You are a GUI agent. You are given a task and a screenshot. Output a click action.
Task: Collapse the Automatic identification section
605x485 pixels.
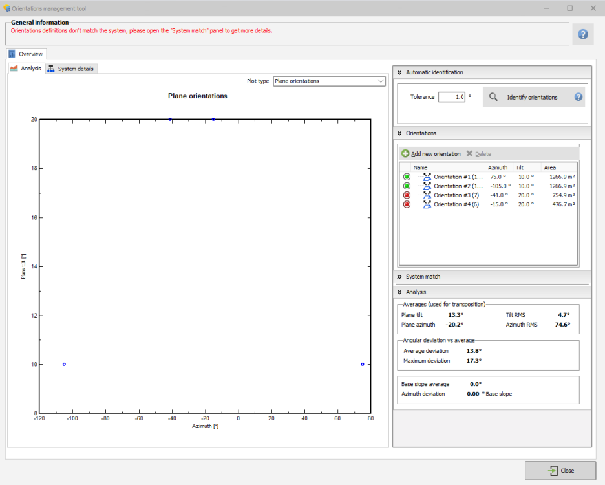pos(401,72)
